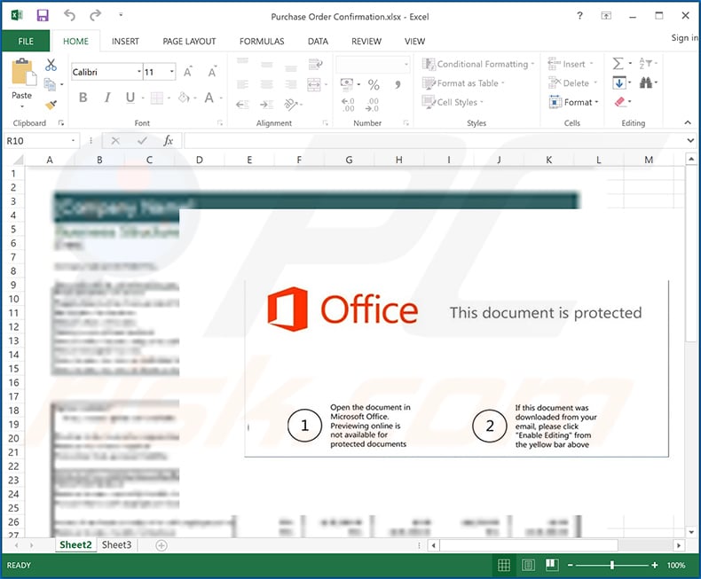Switch to the PAGE LAYOUT tab

189,42
